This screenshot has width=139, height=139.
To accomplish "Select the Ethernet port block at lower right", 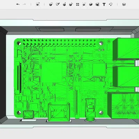I will pyautogui.click(x=123, y=105).
